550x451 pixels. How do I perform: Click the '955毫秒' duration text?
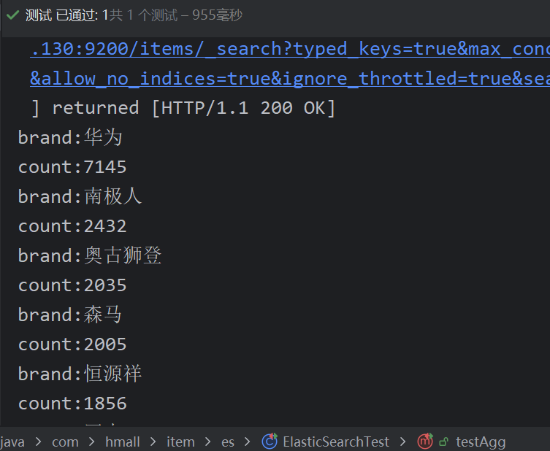(217, 15)
